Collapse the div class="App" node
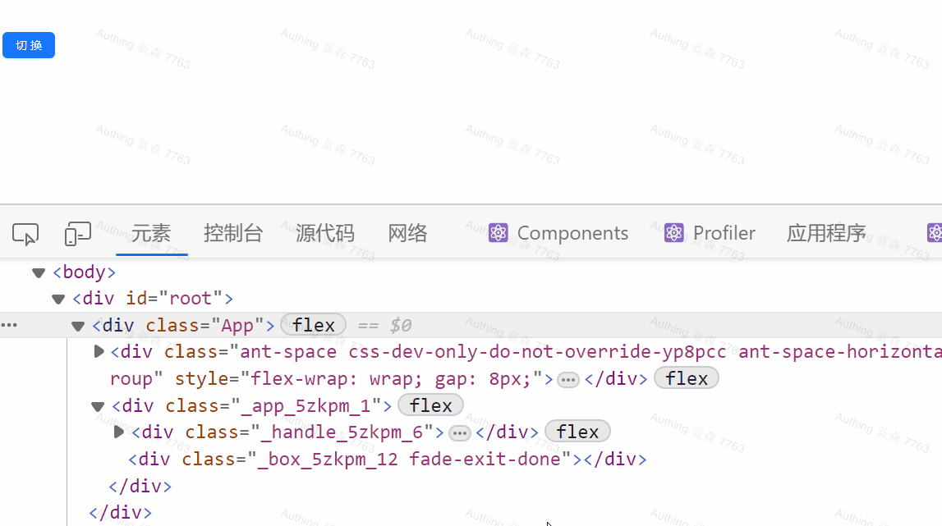This screenshot has height=526, width=942. [78, 326]
